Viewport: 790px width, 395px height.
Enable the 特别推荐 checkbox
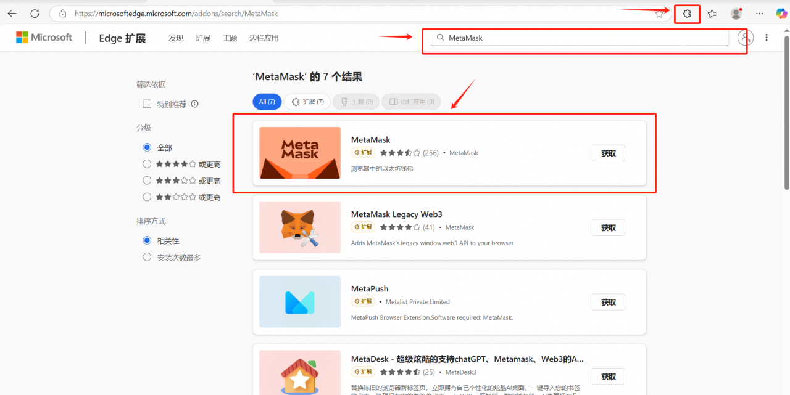pyautogui.click(x=146, y=104)
